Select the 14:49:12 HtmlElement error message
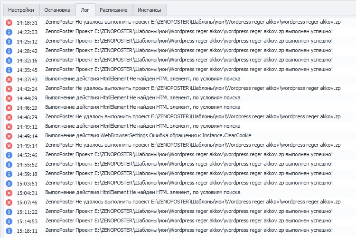The image size is (356, 238). tap(142, 126)
